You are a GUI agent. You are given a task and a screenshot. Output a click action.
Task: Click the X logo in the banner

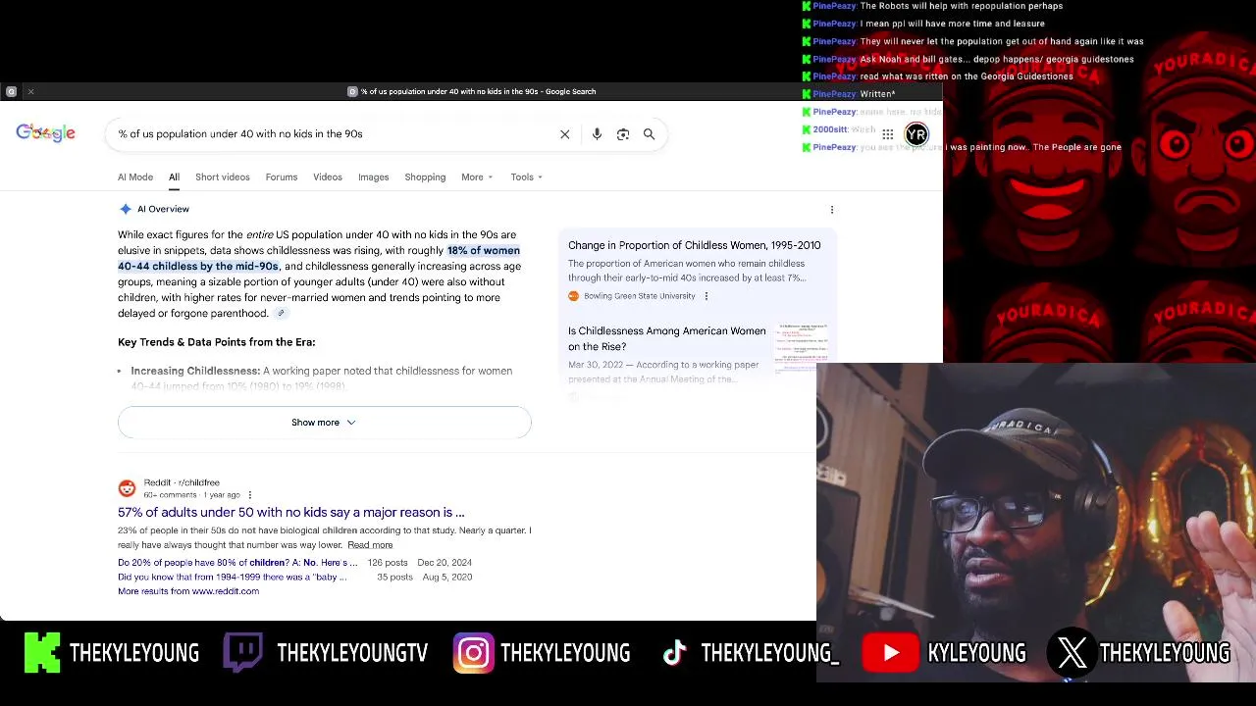1072,652
